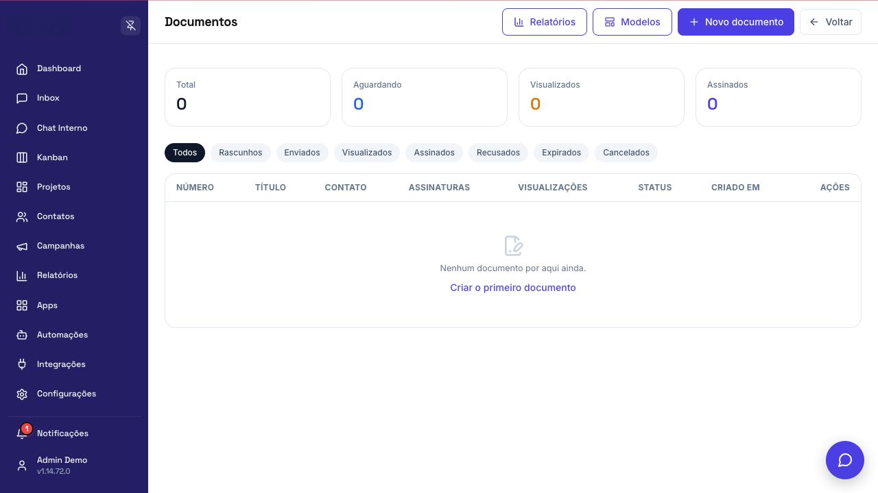Click the sidebar Relatórios chart icon

coord(22,275)
